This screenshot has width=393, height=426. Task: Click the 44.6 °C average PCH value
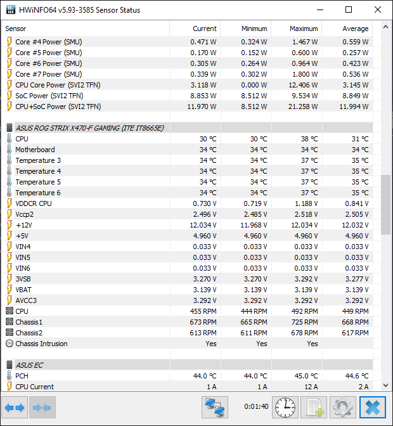click(x=357, y=376)
